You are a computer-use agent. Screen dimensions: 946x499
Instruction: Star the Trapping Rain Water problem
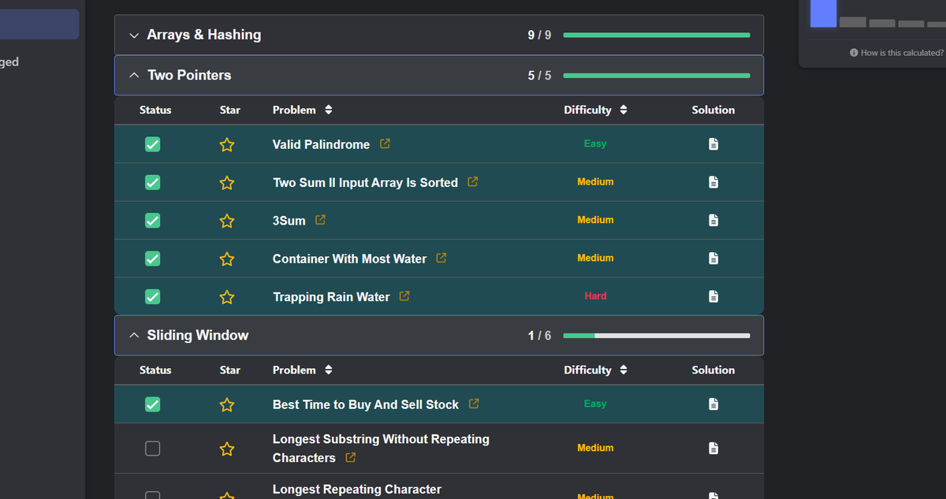pyautogui.click(x=227, y=297)
